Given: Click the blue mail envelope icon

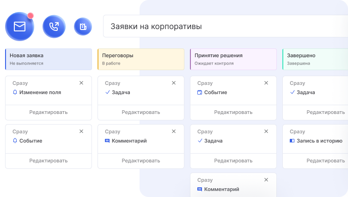Looking at the screenshot, I should click(x=19, y=27).
